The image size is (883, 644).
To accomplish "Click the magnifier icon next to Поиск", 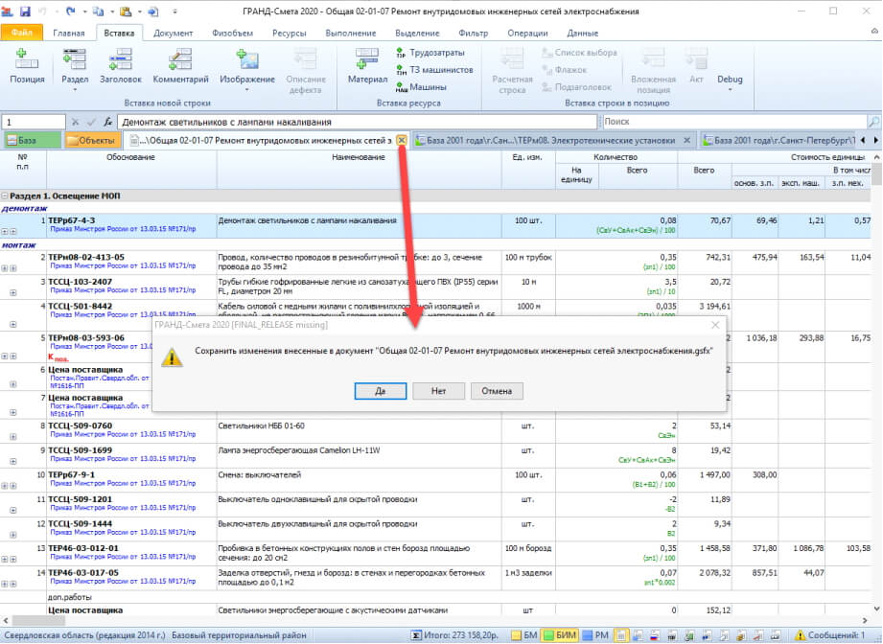I will point(873,122).
